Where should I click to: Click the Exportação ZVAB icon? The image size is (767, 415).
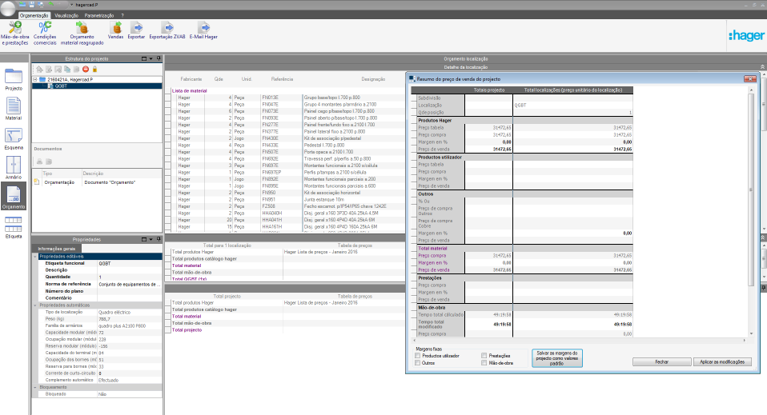pyautogui.click(x=167, y=28)
